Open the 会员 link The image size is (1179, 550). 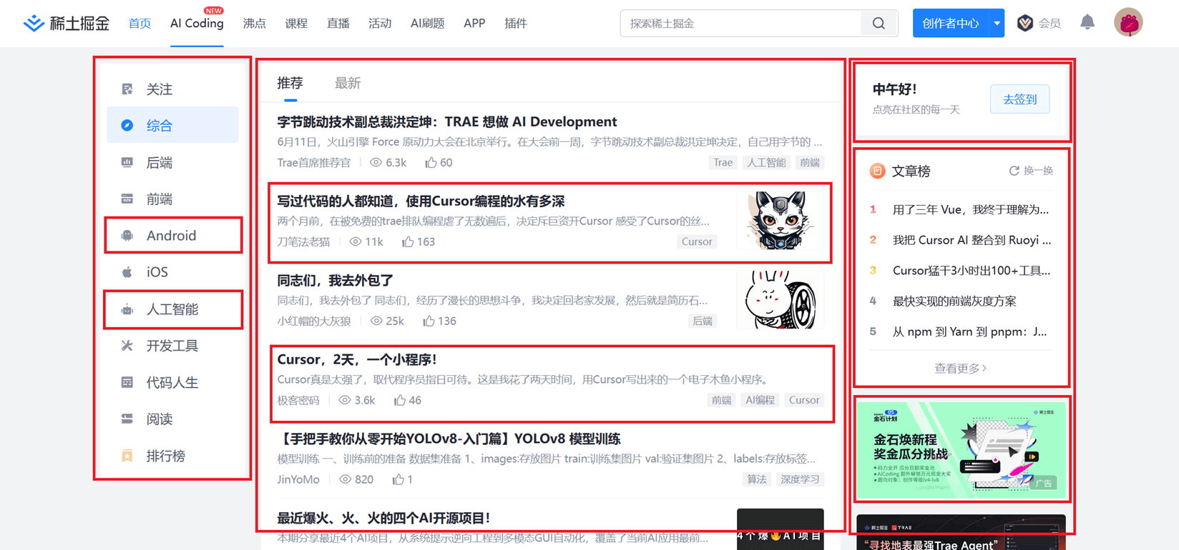pos(1050,24)
